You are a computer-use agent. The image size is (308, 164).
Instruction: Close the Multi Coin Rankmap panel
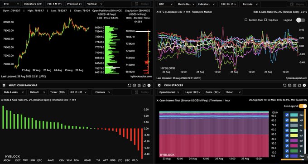(149, 85)
